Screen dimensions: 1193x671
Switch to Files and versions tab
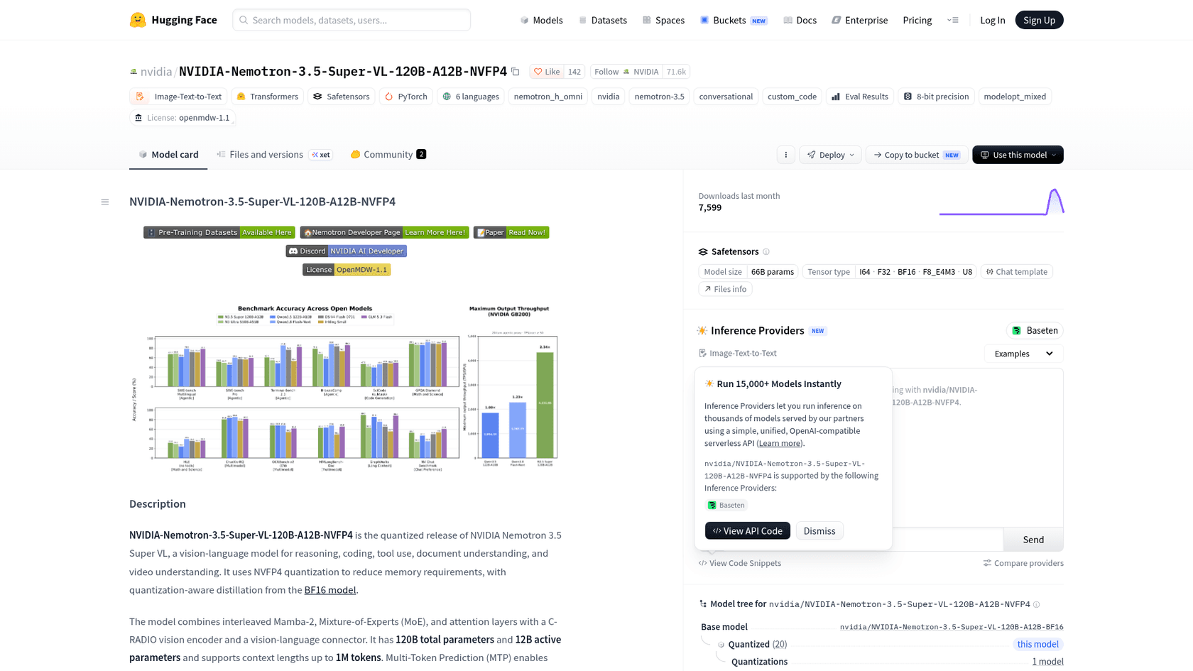pyautogui.click(x=274, y=155)
